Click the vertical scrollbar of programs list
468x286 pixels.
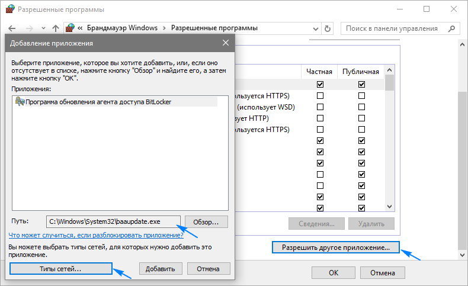click(x=390, y=142)
